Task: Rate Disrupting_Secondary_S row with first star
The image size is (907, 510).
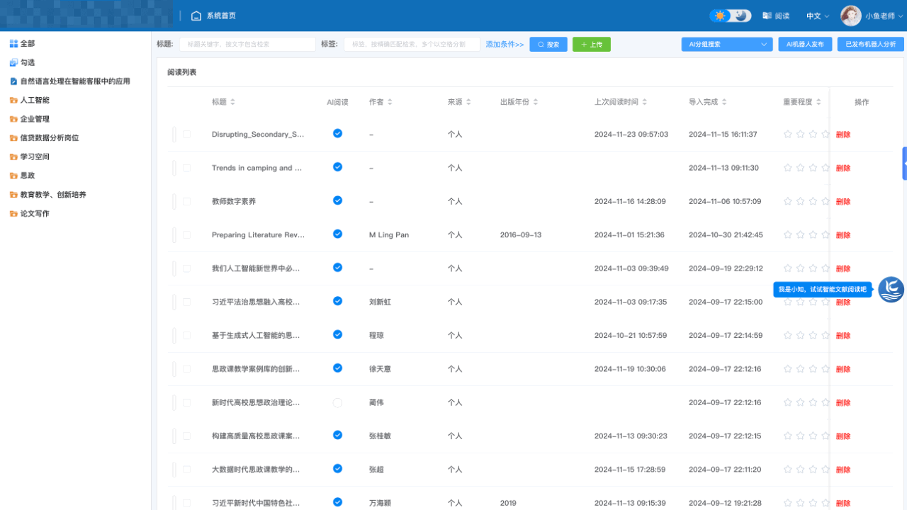Action: [787, 135]
